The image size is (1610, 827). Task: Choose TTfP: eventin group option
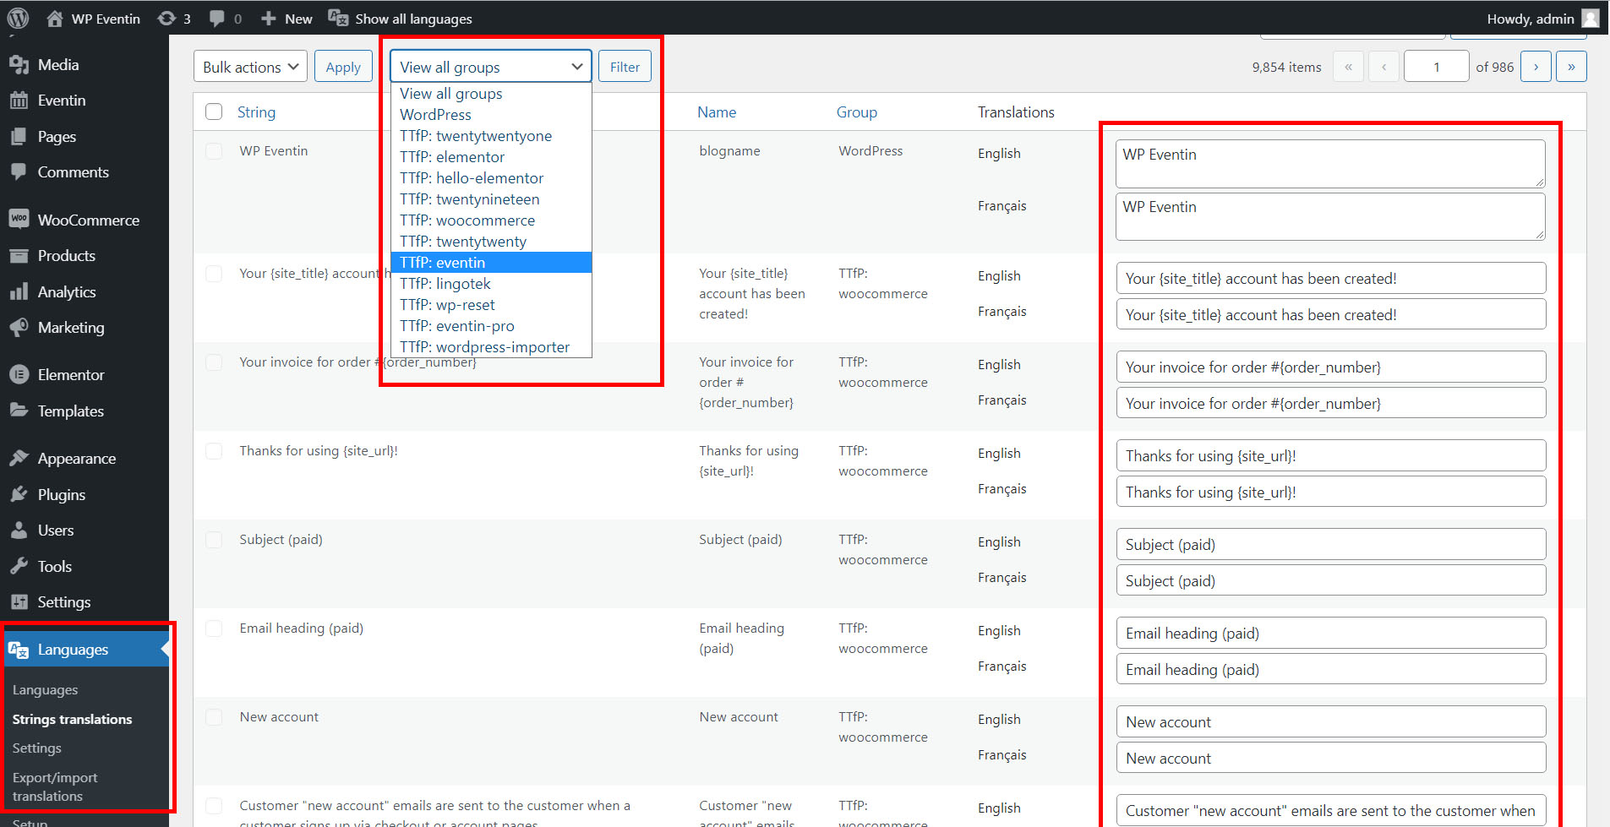491,263
